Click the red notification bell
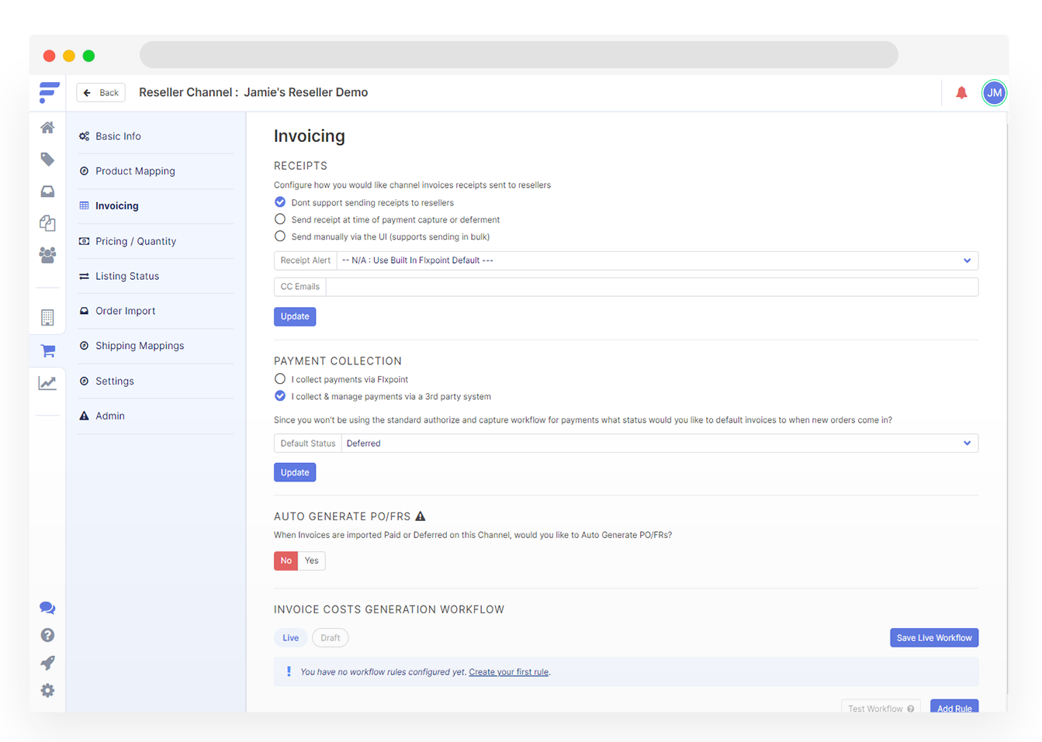1042x742 pixels. click(961, 93)
